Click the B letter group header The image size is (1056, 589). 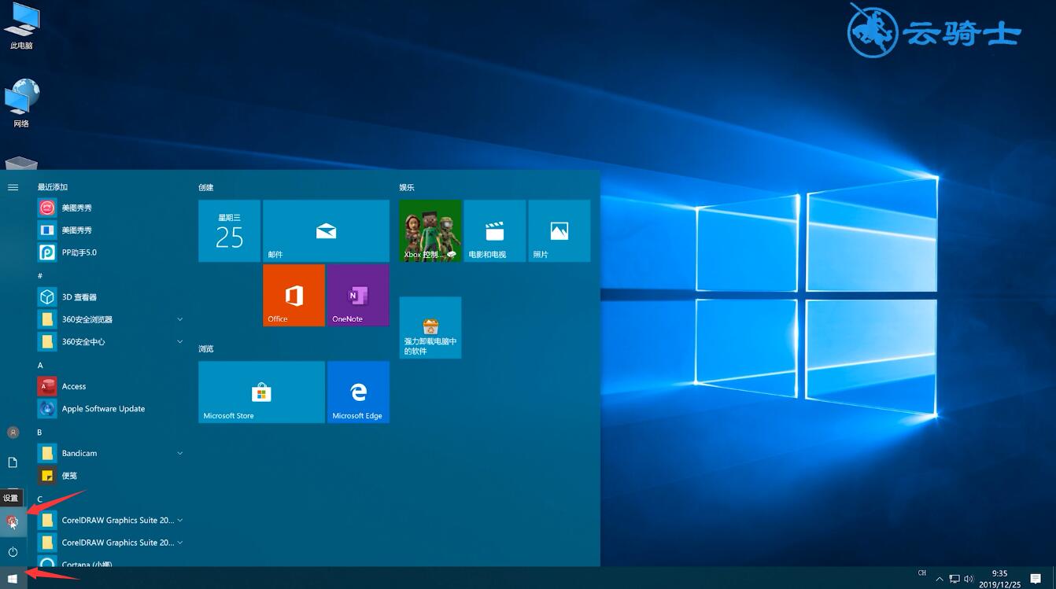(40, 433)
